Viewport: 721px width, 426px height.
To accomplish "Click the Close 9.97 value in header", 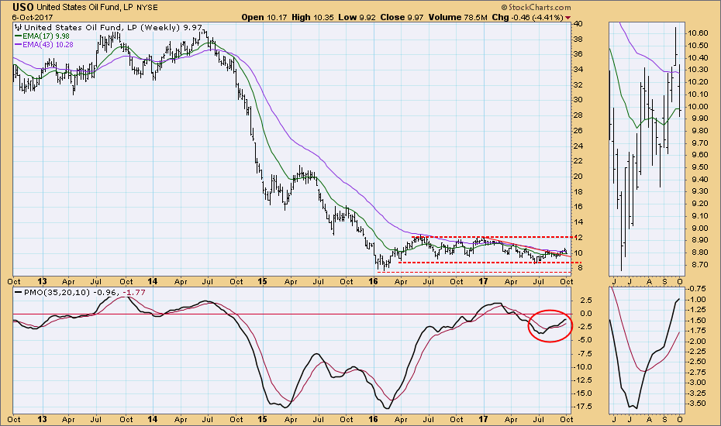I will 422,17.
